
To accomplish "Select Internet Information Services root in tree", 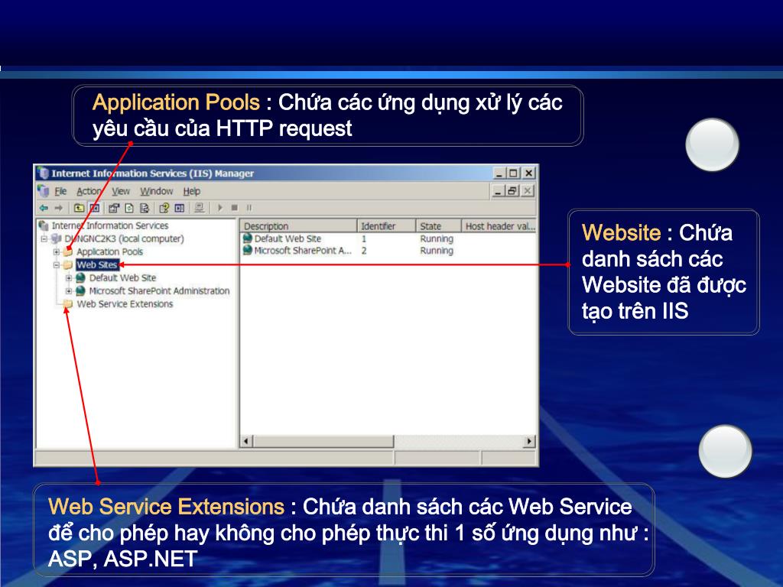I will point(110,225).
